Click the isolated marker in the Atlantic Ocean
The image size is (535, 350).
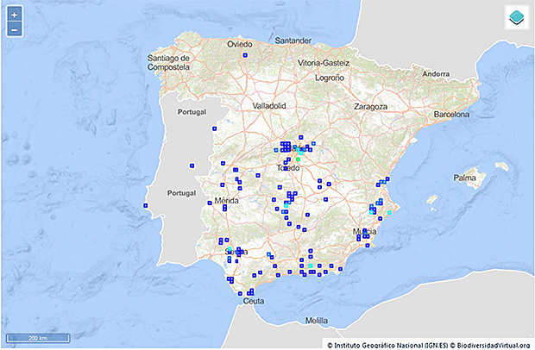pyautogui.click(x=146, y=205)
